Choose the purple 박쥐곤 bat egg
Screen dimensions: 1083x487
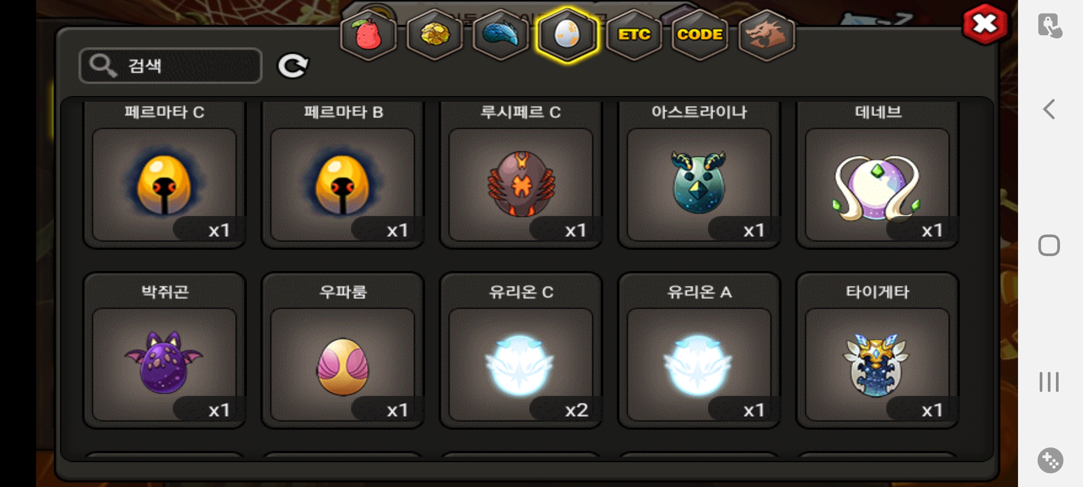tap(164, 350)
